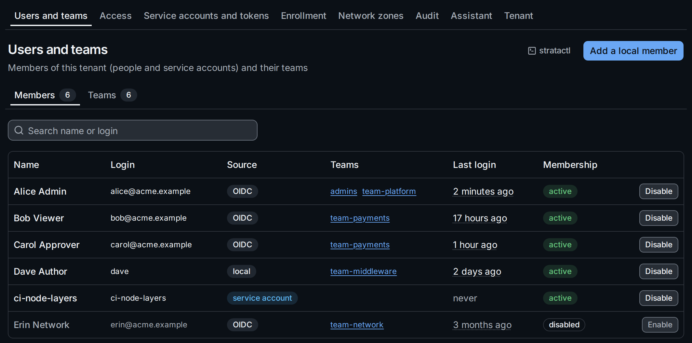Open the Access tab
Screen dimensions: 692x343
(115, 16)
